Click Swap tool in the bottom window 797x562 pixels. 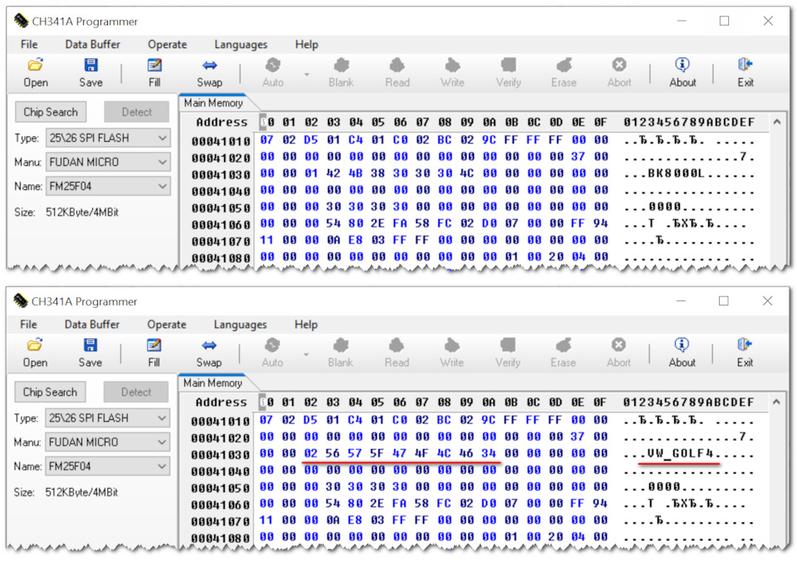tap(209, 353)
